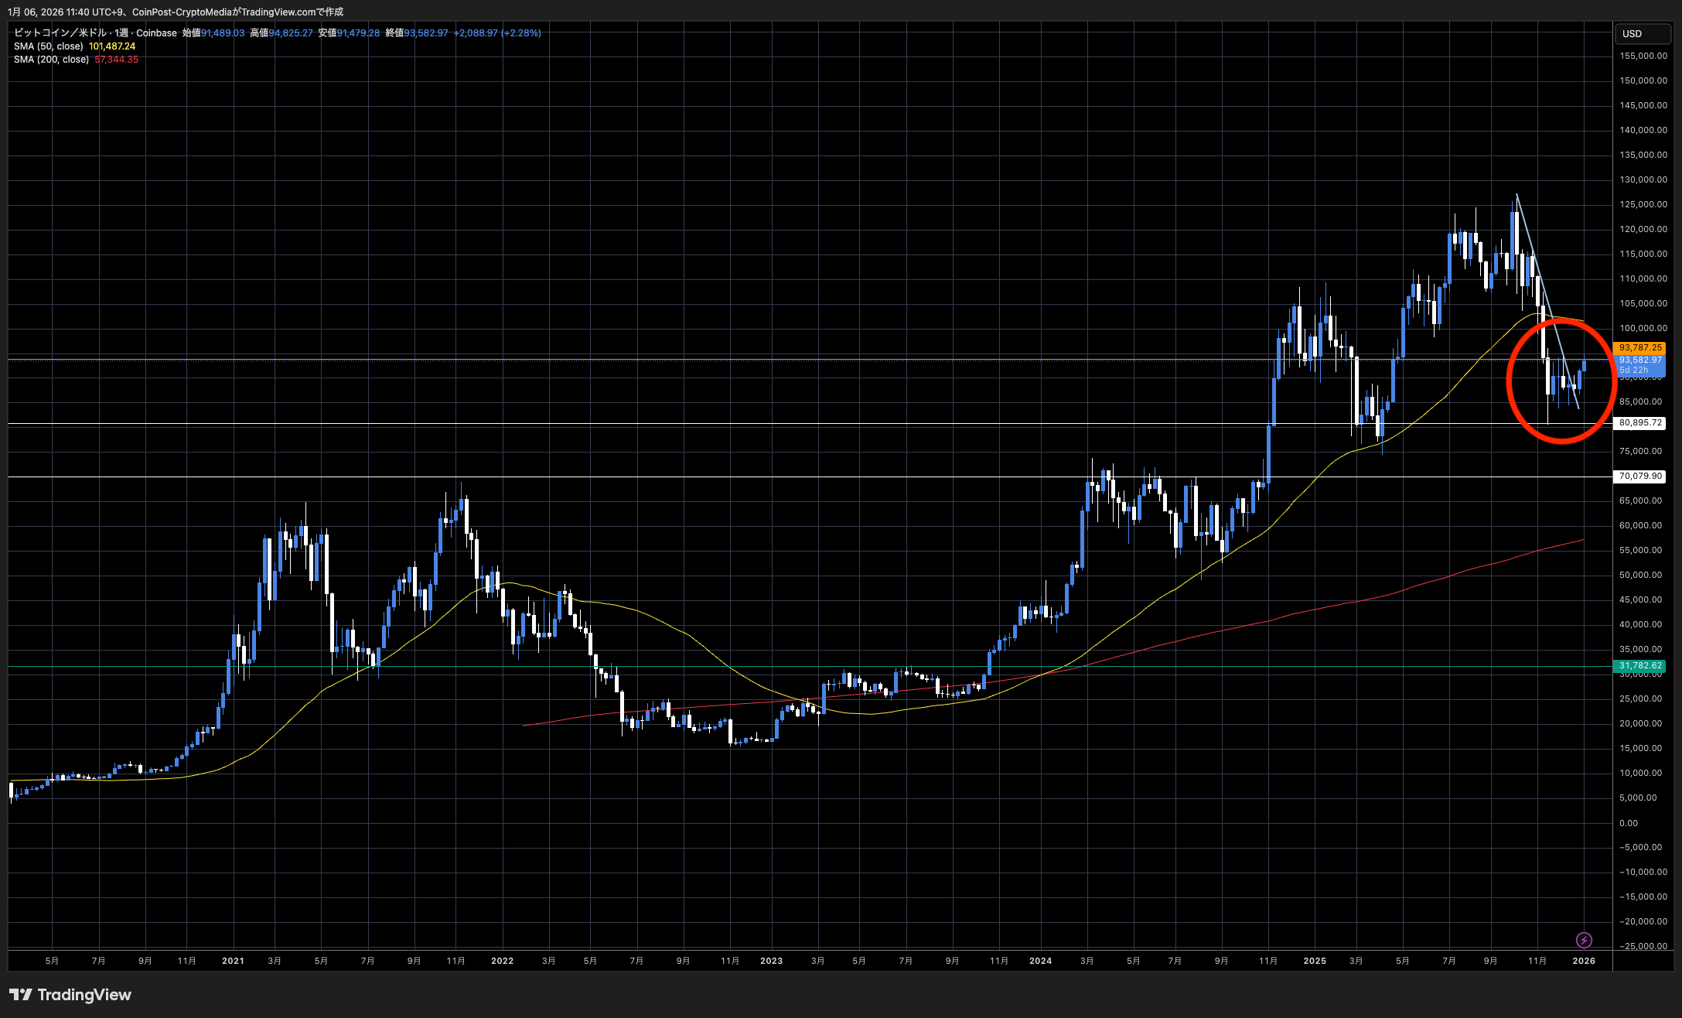This screenshot has width=1682, height=1018.
Task: Select the SMA (50, close) indicator legend
Action: tap(48, 46)
